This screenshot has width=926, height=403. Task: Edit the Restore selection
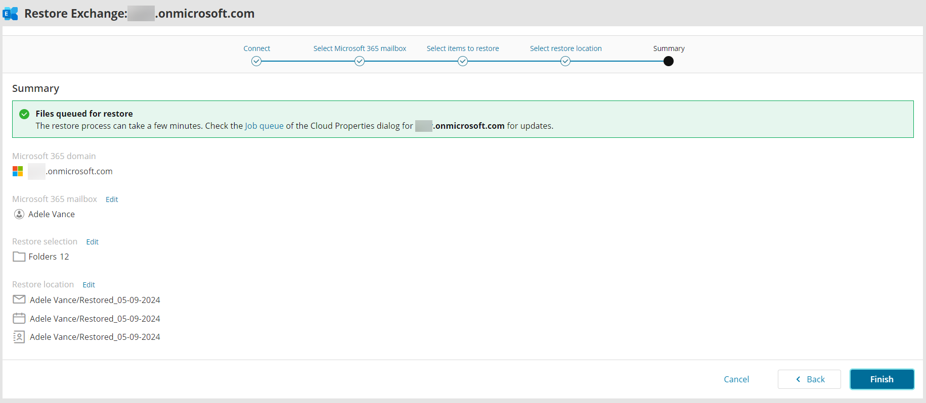pyautogui.click(x=92, y=242)
